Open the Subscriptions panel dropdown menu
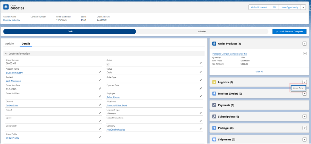 click(304, 117)
